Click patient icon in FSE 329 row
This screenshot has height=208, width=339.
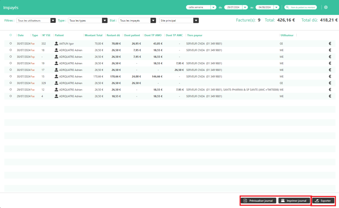click(x=56, y=83)
